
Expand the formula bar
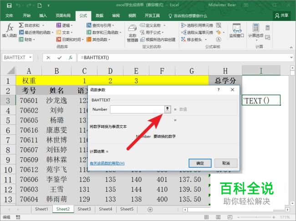tap(291, 57)
